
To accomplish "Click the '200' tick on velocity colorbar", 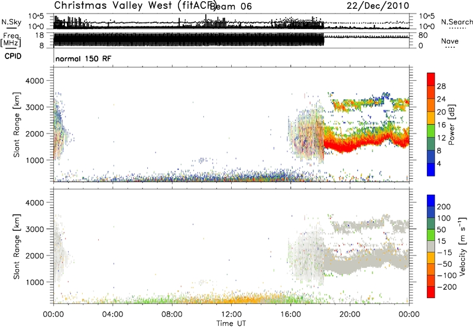I will [x=444, y=207].
